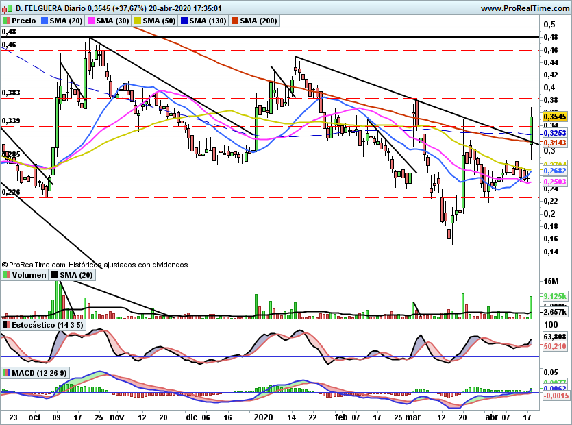
Task: Click the SMA (130) dark blue legend icon
Action: tap(184, 21)
